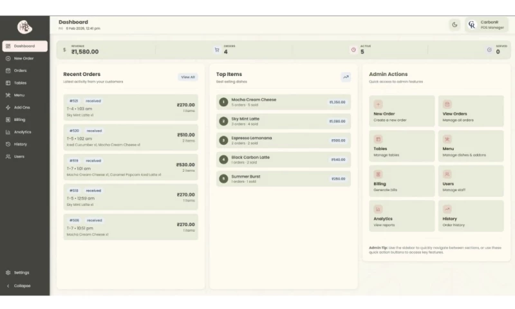Open History in sidebar
Image resolution: width=515 pixels, height=309 pixels.
(25, 144)
